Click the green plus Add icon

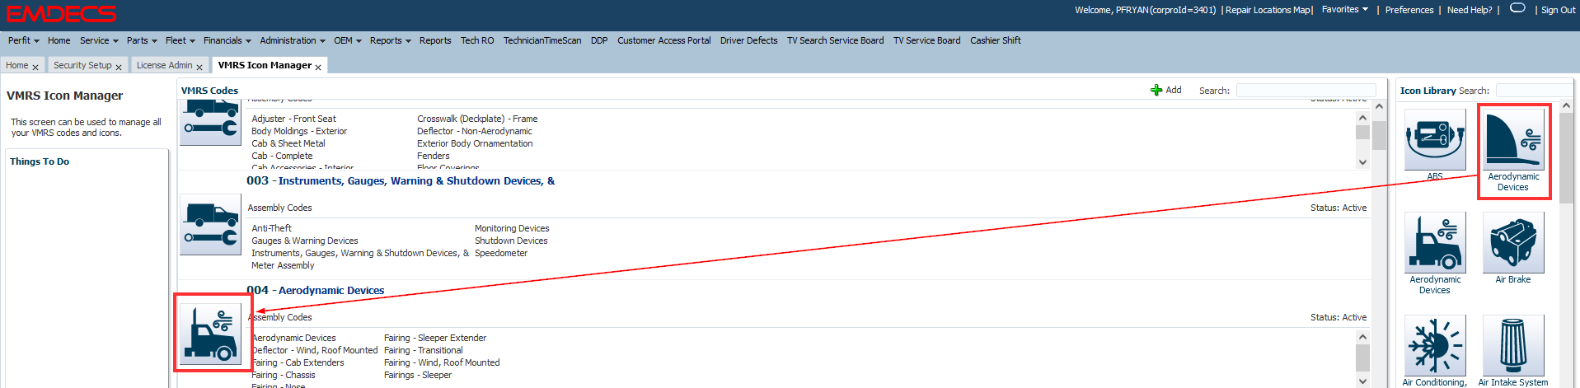tap(1156, 90)
